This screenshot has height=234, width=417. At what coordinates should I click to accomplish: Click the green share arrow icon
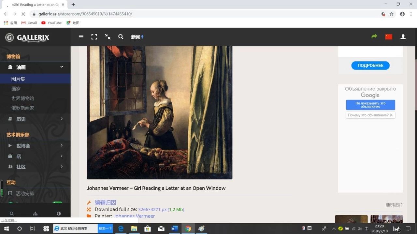tap(374, 37)
